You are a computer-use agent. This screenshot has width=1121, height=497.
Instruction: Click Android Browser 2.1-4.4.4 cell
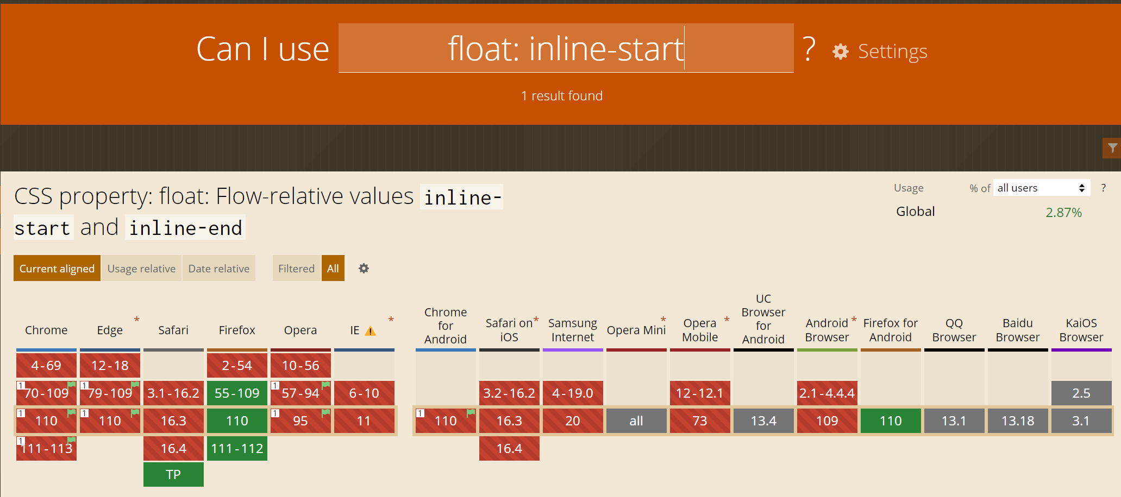point(827,393)
